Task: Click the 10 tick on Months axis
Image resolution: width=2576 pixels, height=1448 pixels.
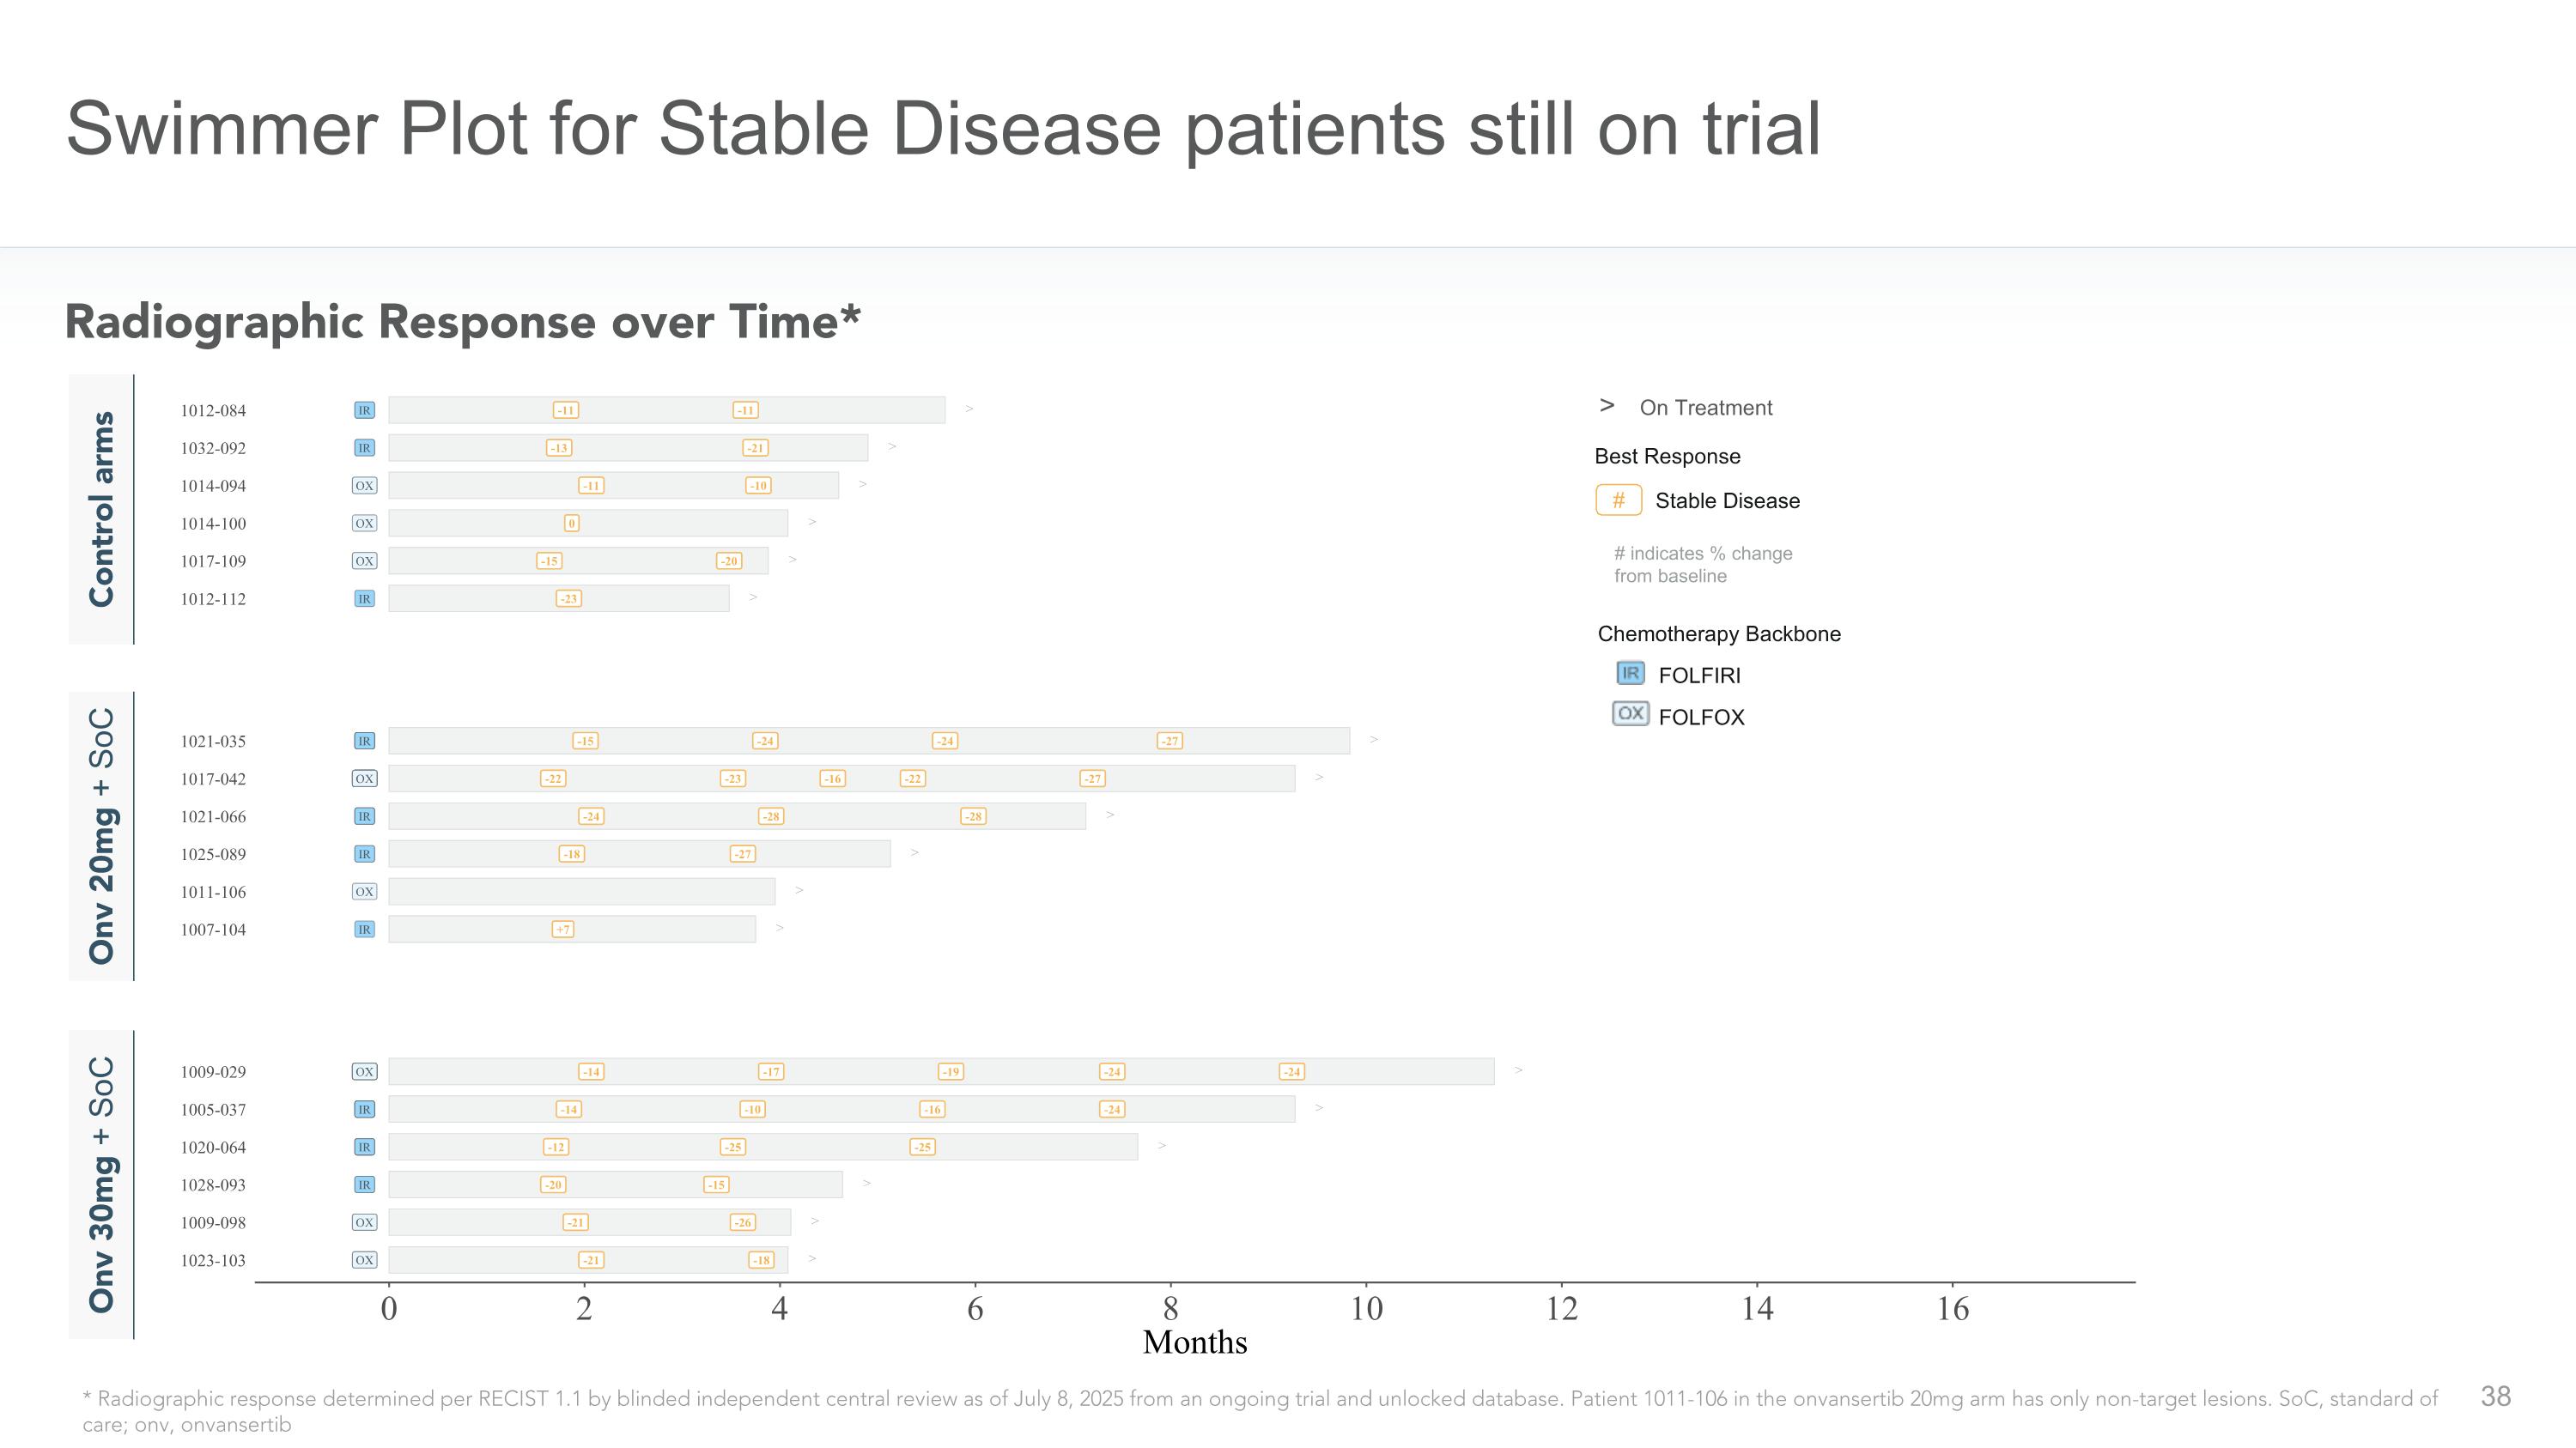Action: [x=1366, y=1309]
